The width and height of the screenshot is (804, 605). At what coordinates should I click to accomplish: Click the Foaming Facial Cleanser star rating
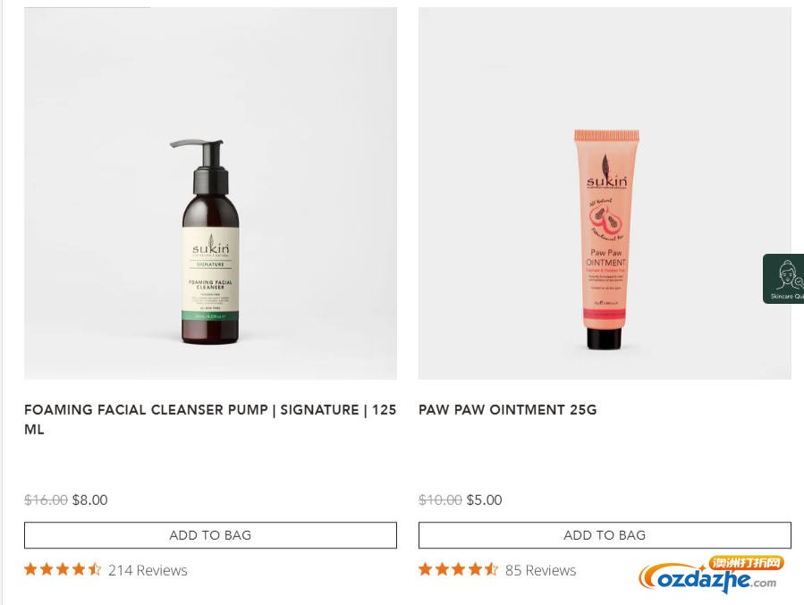click(63, 569)
